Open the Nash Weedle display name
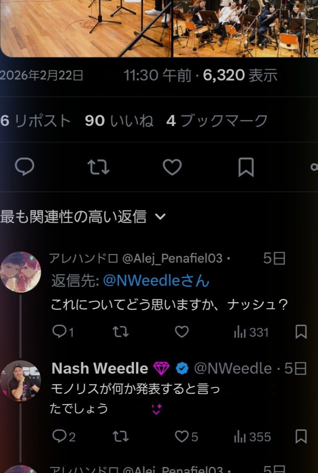This screenshot has height=473, width=318. tap(100, 368)
